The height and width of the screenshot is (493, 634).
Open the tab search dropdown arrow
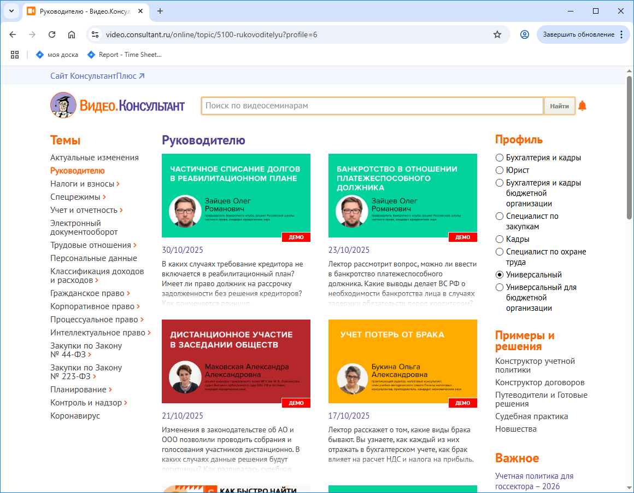click(11, 11)
